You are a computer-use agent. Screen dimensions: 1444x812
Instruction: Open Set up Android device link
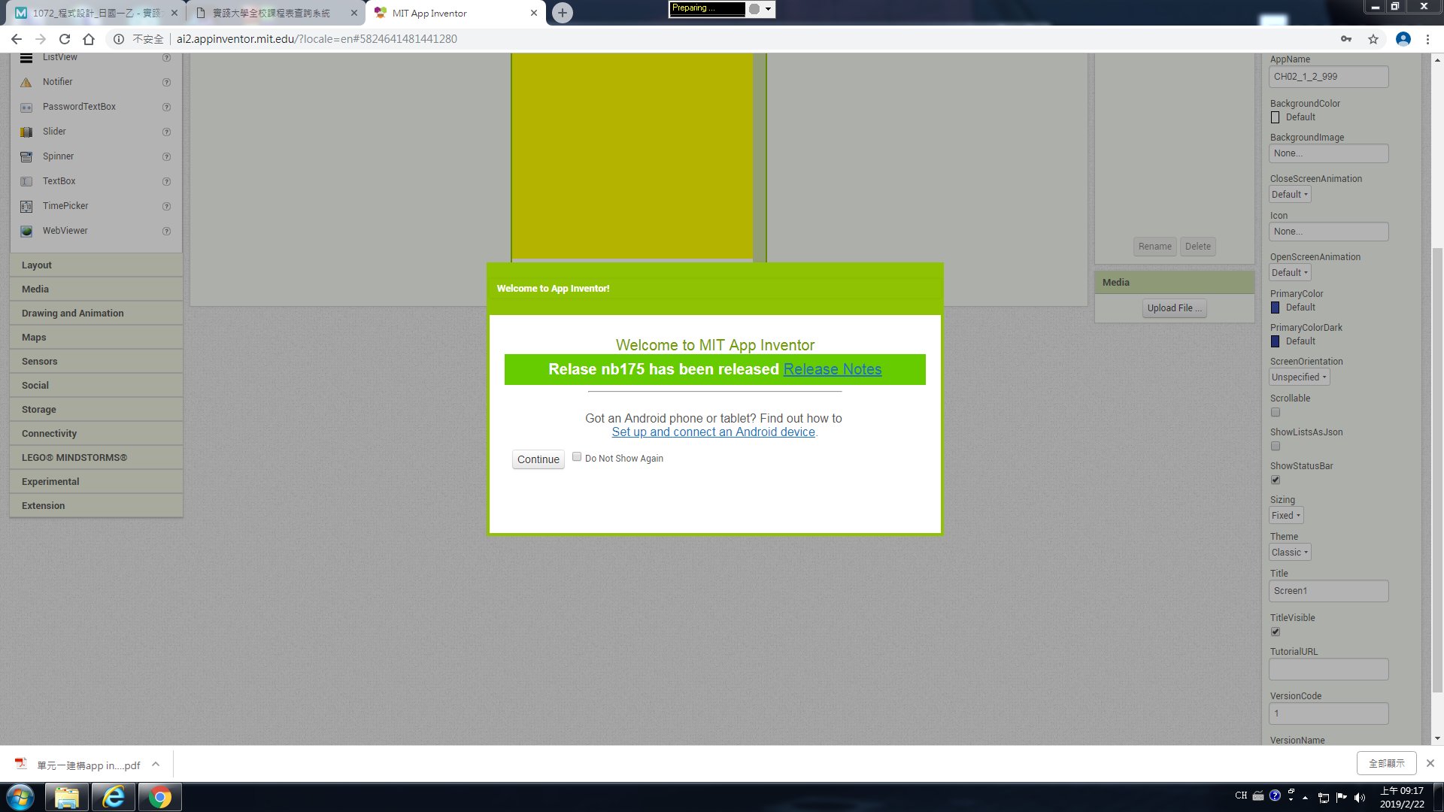click(713, 432)
